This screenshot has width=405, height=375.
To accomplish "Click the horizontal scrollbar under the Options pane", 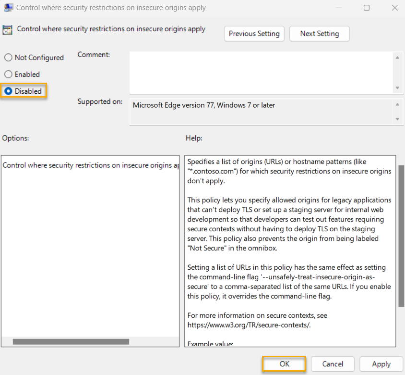I will pyautogui.click(x=72, y=341).
